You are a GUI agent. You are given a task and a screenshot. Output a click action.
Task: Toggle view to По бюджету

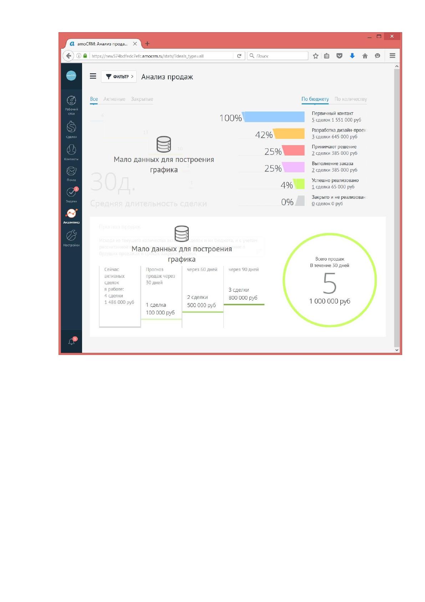coord(315,99)
